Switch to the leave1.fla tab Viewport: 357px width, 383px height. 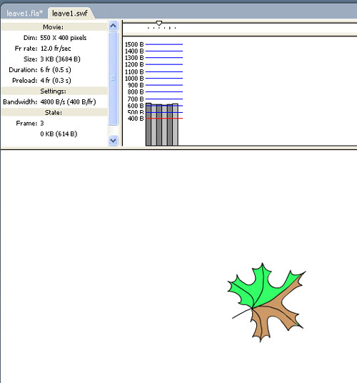click(x=24, y=13)
